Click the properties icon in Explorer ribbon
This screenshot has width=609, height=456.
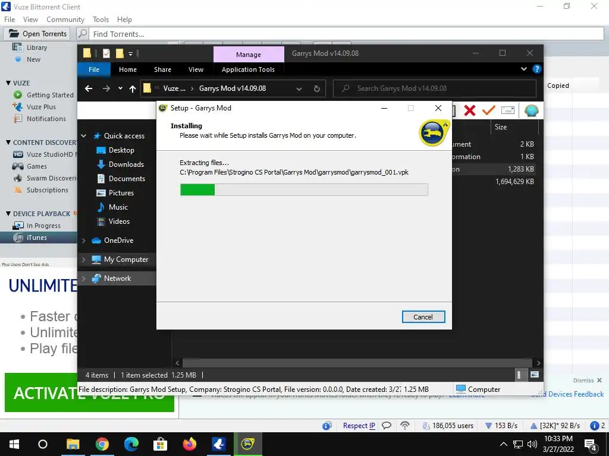(508, 110)
